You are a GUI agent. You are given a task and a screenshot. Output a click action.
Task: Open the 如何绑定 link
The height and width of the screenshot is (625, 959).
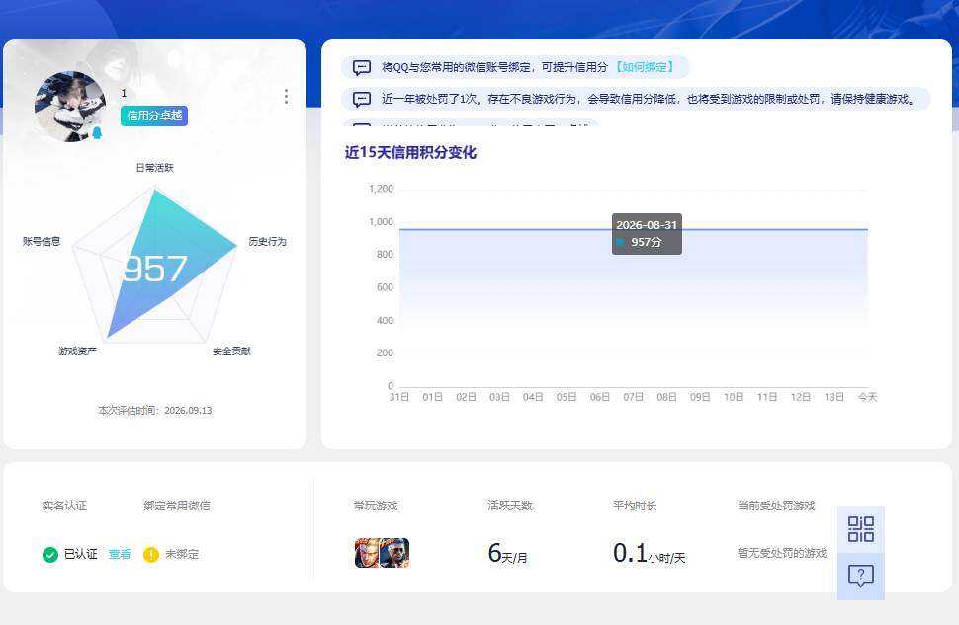tap(644, 67)
